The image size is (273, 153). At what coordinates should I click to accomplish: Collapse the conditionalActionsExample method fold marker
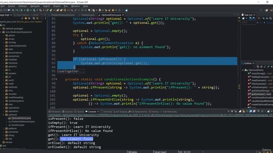(x=56, y=79)
